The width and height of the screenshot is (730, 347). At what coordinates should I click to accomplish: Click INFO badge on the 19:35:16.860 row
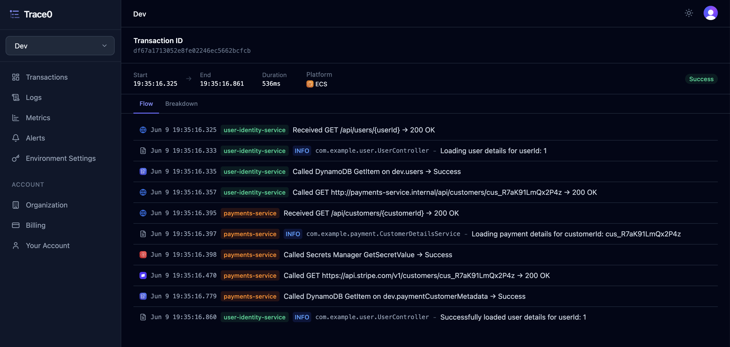coord(302,317)
